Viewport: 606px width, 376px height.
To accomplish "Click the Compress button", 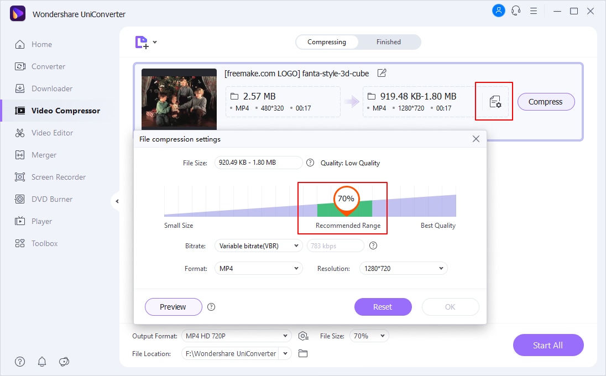I will pyautogui.click(x=546, y=102).
